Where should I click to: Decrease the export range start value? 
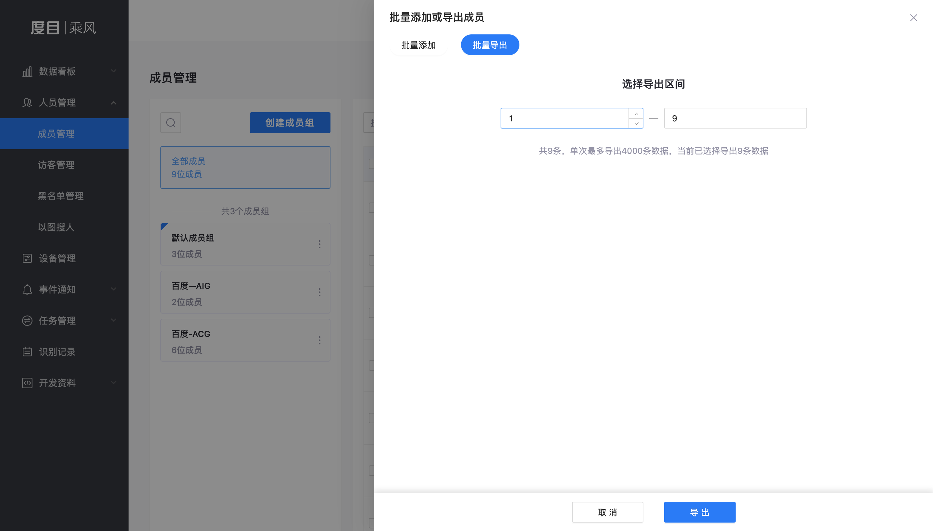(x=636, y=123)
